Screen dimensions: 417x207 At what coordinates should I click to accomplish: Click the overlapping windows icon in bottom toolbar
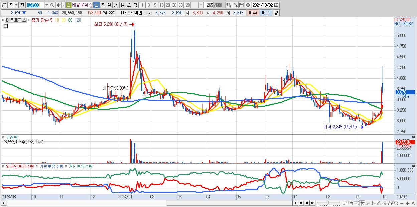(x=351, y=203)
